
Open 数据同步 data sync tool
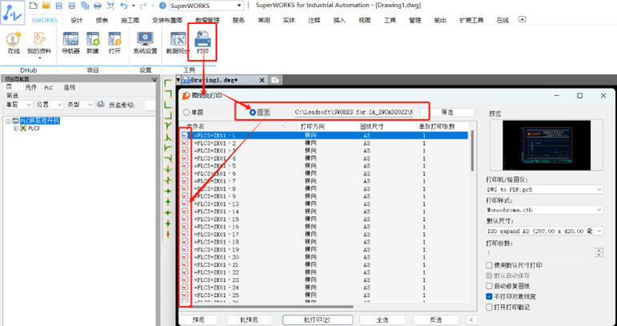(x=178, y=42)
